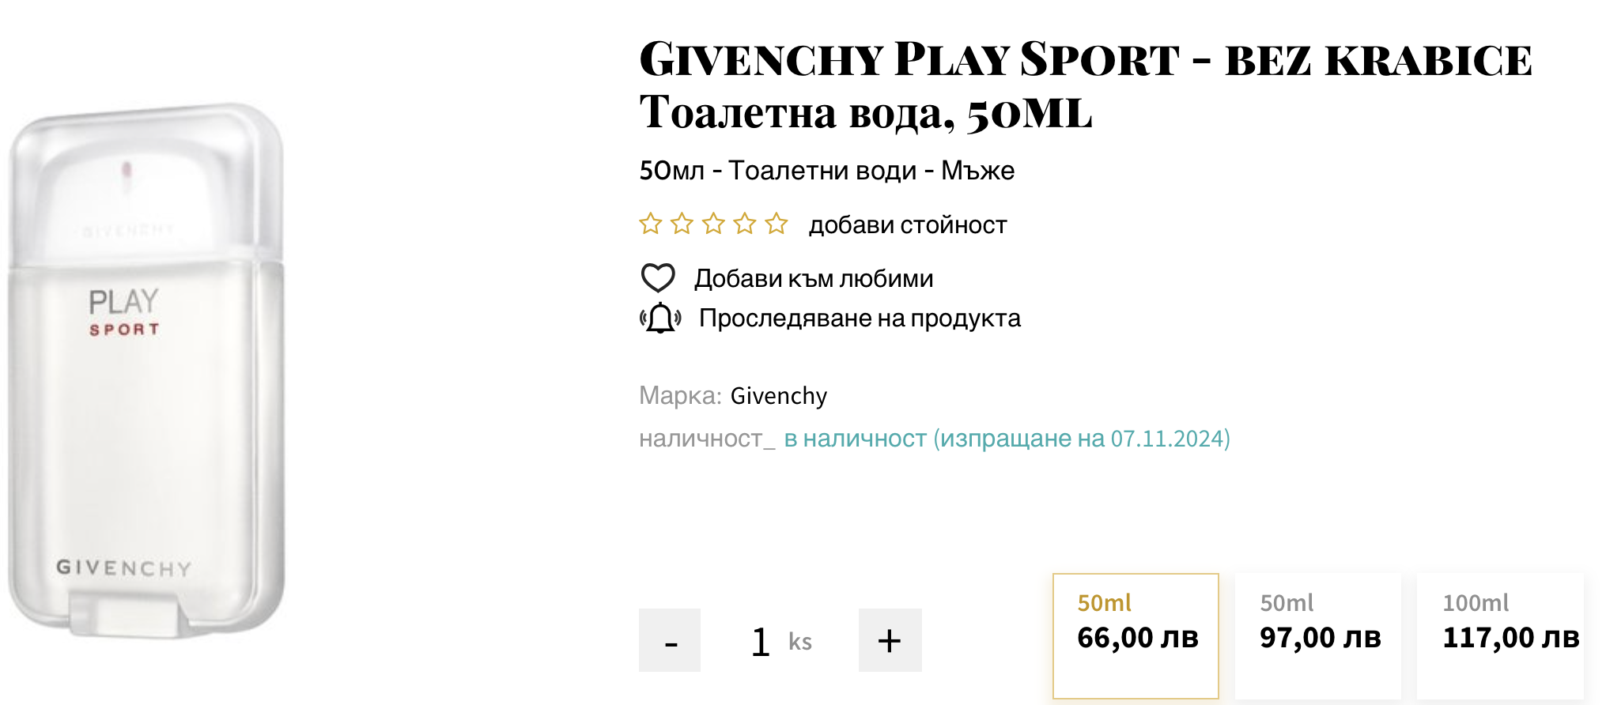Choose the 50ml variant priced 97,00 лв
This screenshot has height=705, width=1606.
click(x=1318, y=635)
